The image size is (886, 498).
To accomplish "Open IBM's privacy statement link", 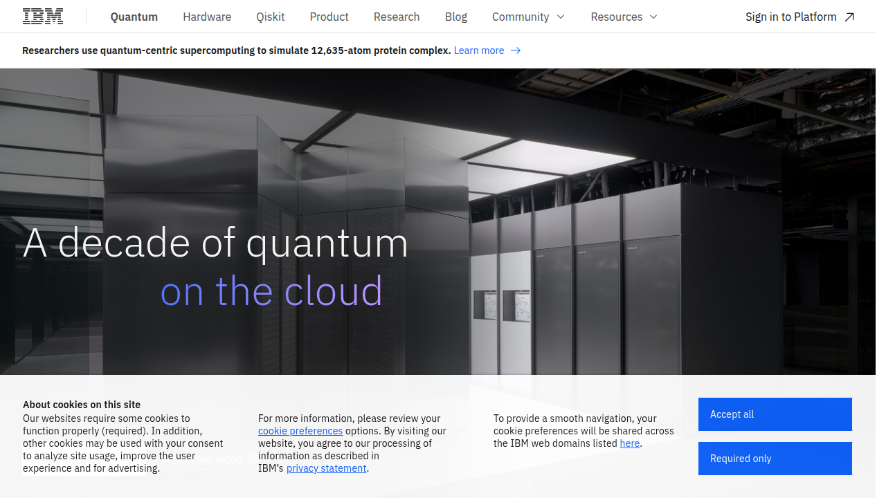I will (327, 468).
